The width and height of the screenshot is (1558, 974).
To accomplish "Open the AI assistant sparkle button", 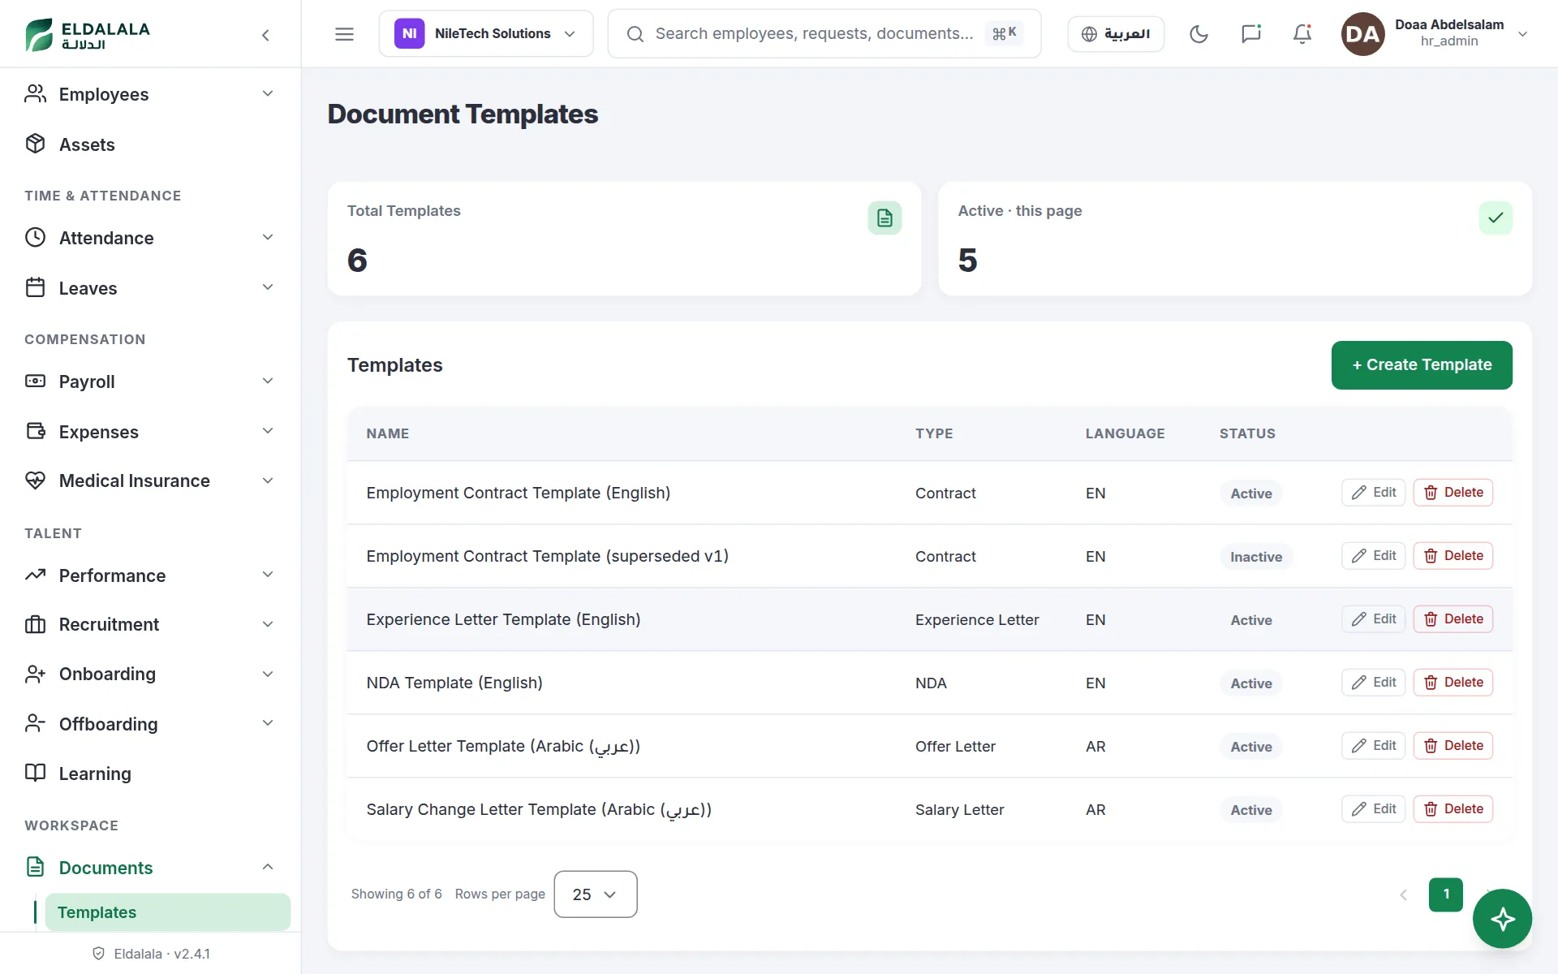I will tap(1502, 919).
